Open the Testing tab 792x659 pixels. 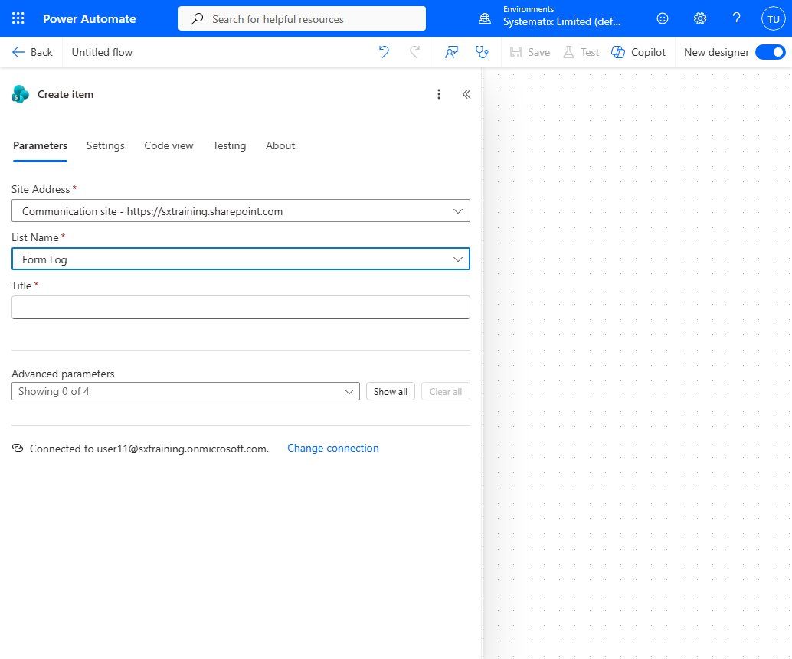point(229,146)
